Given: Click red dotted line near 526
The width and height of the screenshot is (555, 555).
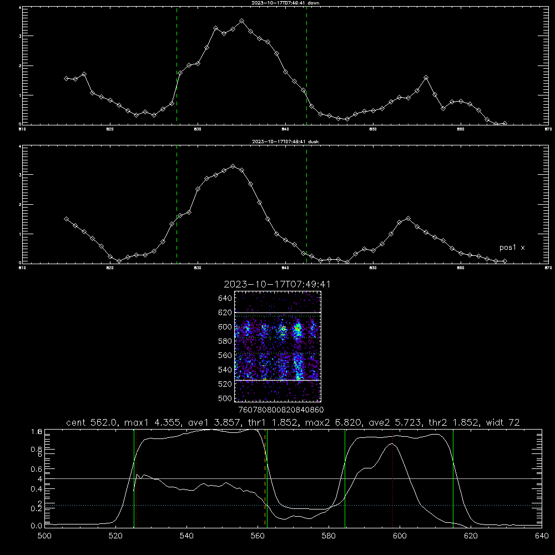Looking at the screenshot, I should click(137, 478).
